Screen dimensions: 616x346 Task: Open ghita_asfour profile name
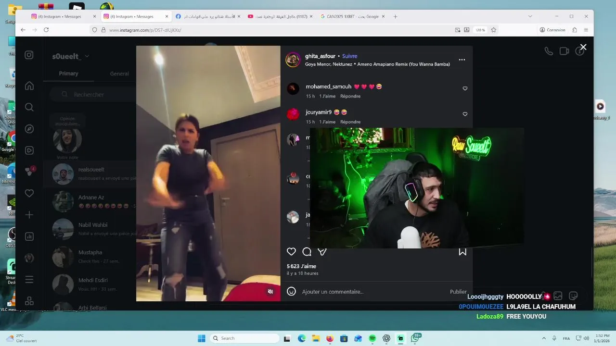coord(320,56)
